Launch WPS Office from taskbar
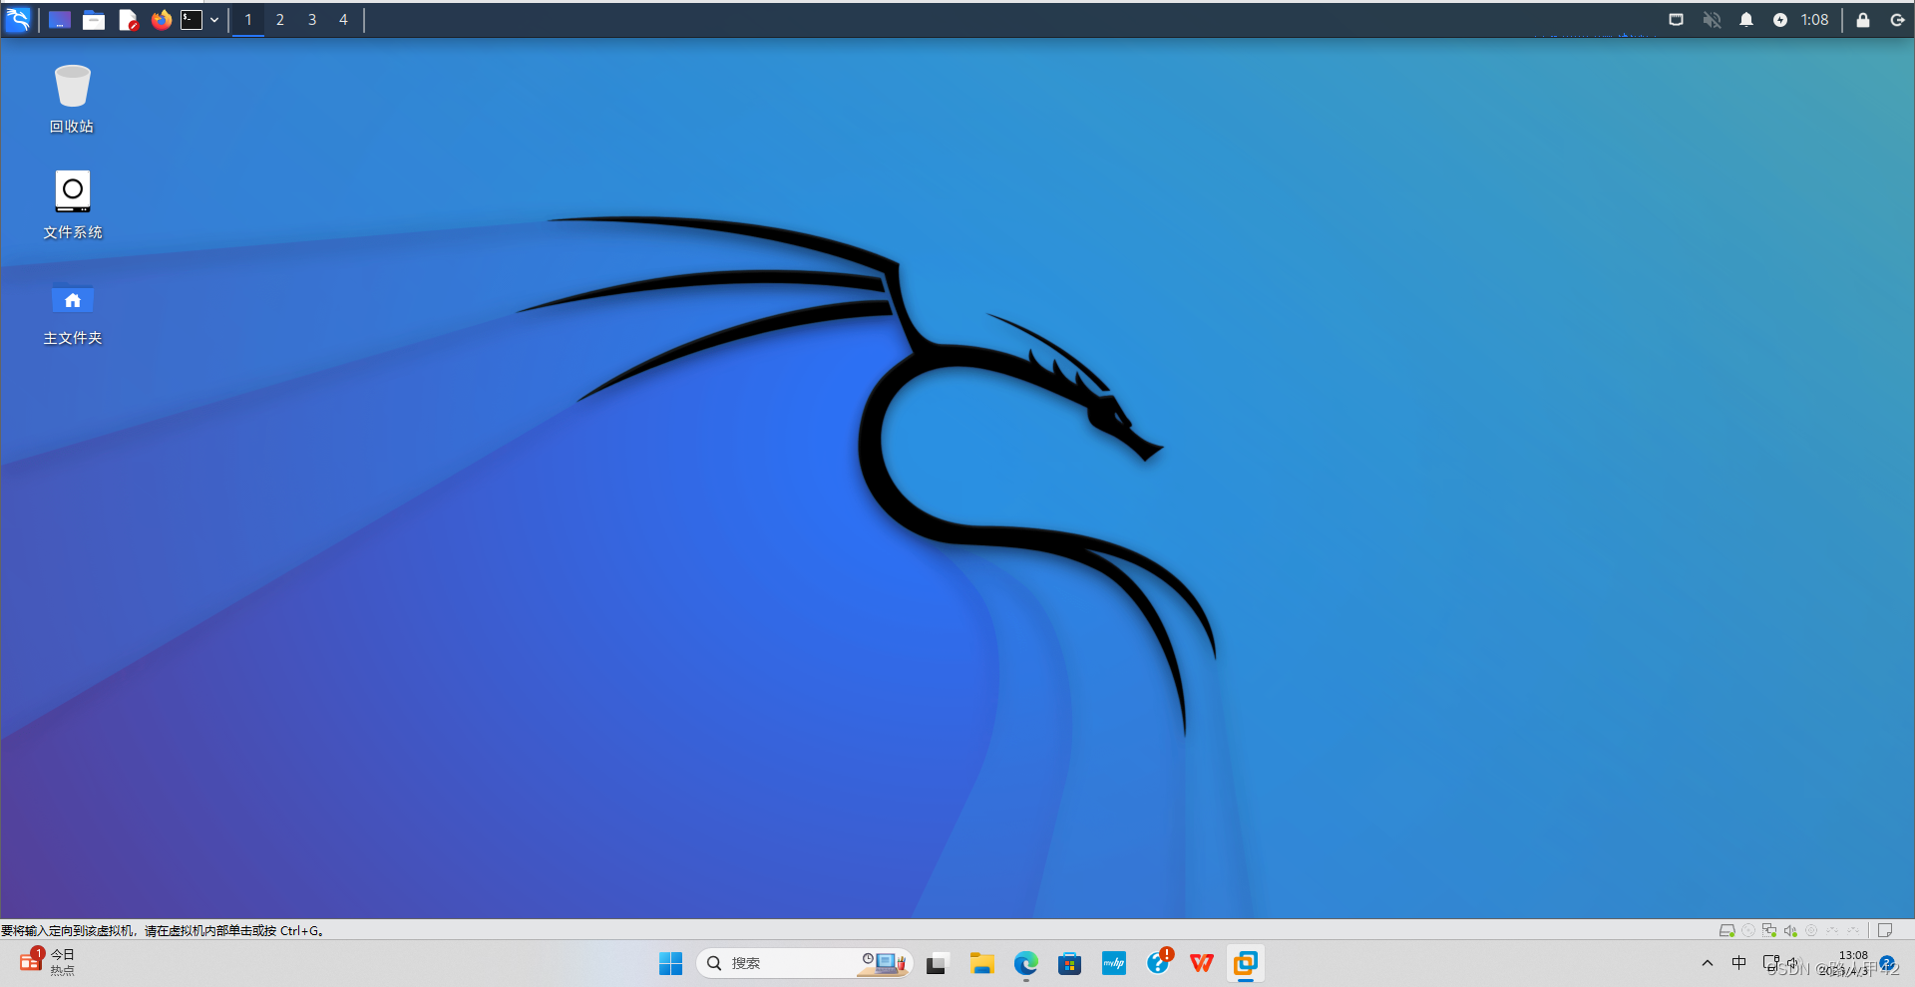The height and width of the screenshot is (987, 1915). click(x=1202, y=963)
